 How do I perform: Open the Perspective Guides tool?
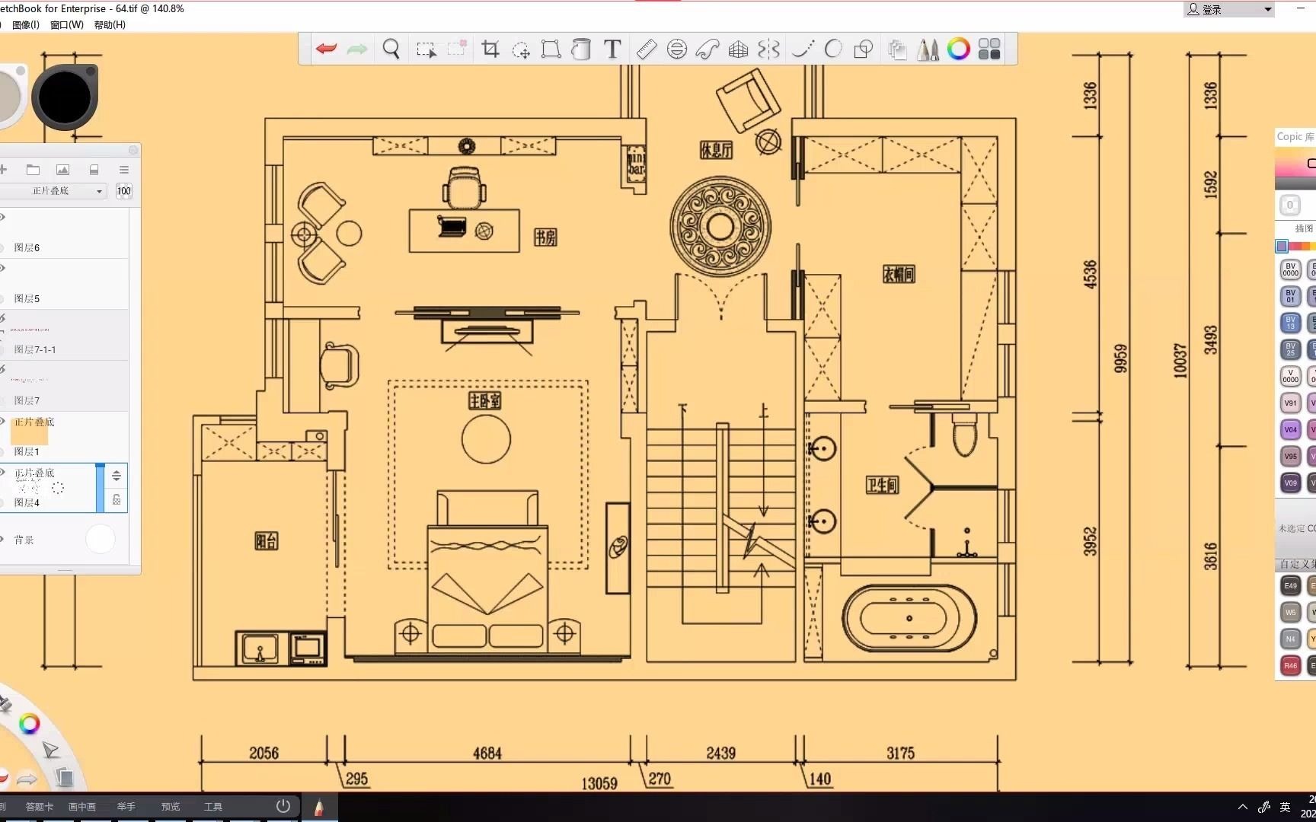[x=738, y=49]
